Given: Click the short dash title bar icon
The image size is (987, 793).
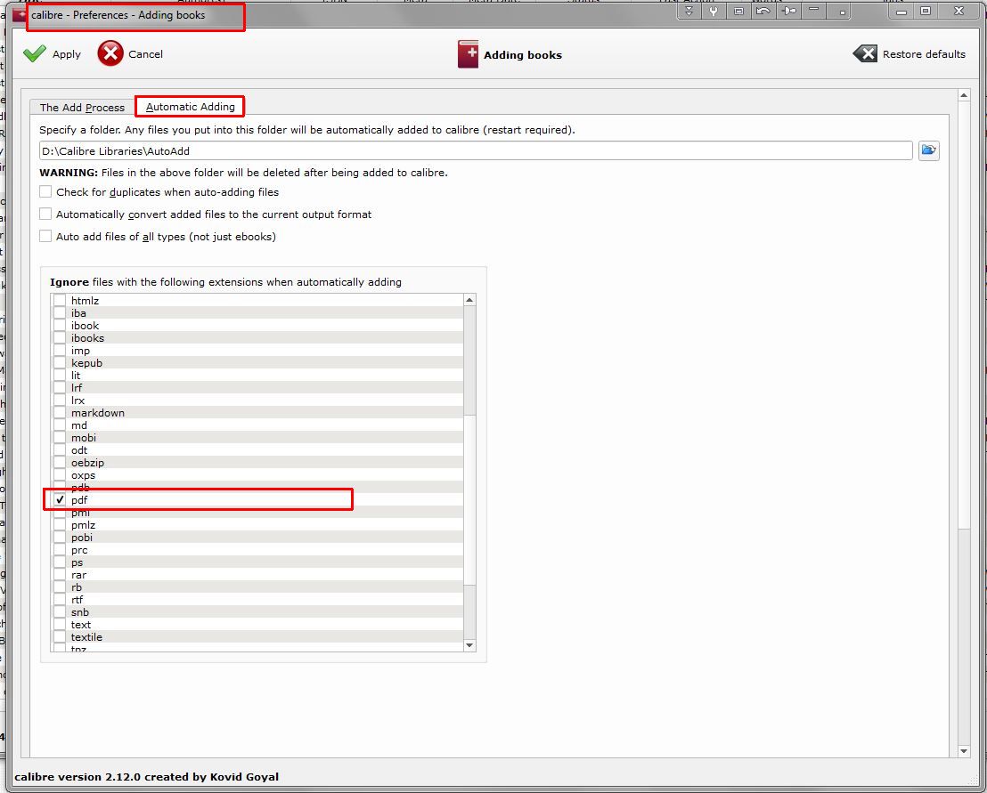Looking at the screenshot, I should (814, 11).
